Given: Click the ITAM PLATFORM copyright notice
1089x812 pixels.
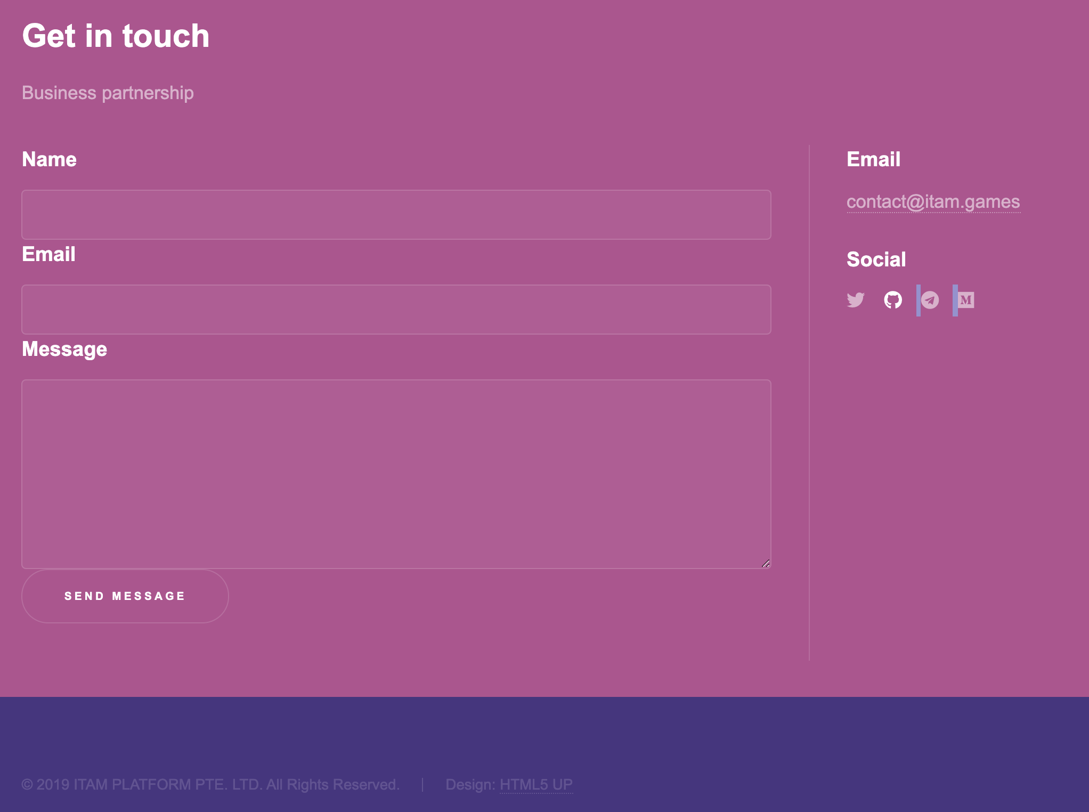Looking at the screenshot, I should 210,784.
